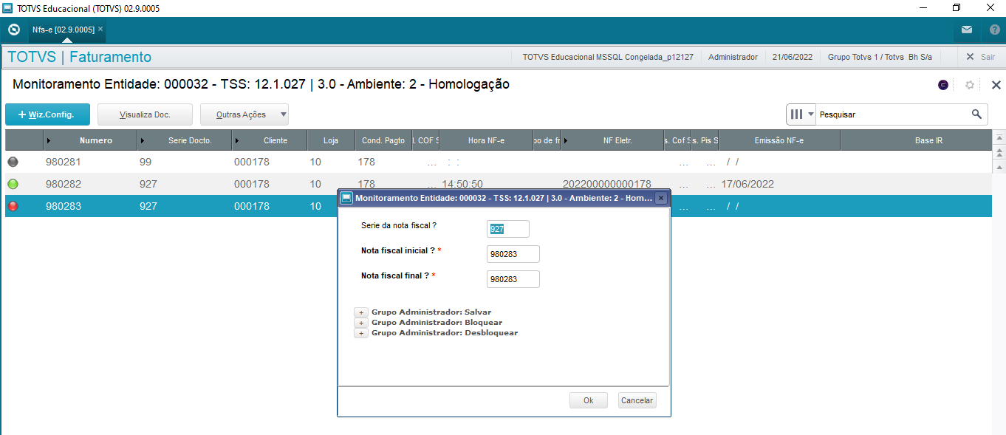Expand the Outras Ações dropdown arrow

284,114
